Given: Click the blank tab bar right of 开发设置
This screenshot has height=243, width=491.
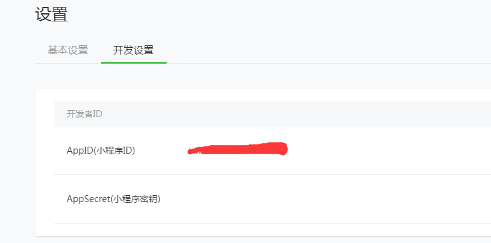Looking at the screenshot, I should (329, 50).
